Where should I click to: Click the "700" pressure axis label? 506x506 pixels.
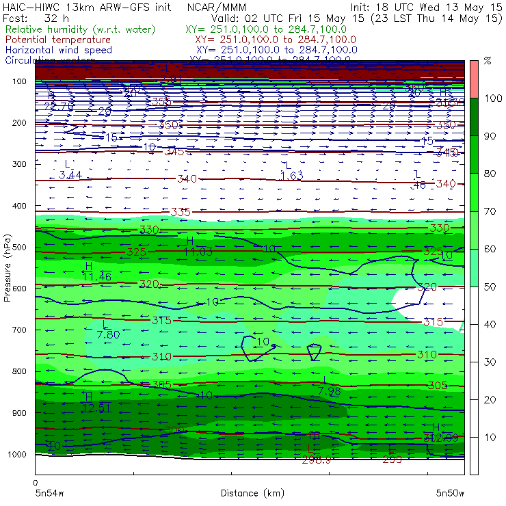coord(19,330)
